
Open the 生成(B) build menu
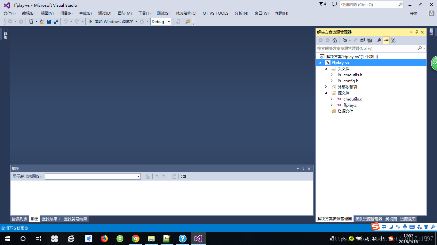click(x=85, y=13)
